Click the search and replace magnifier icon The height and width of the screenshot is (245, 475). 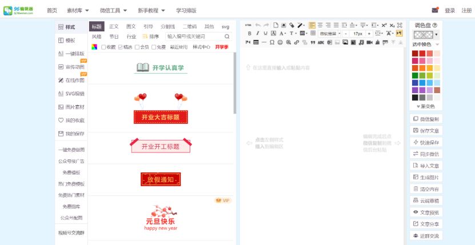pyautogui.click(x=289, y=42)
